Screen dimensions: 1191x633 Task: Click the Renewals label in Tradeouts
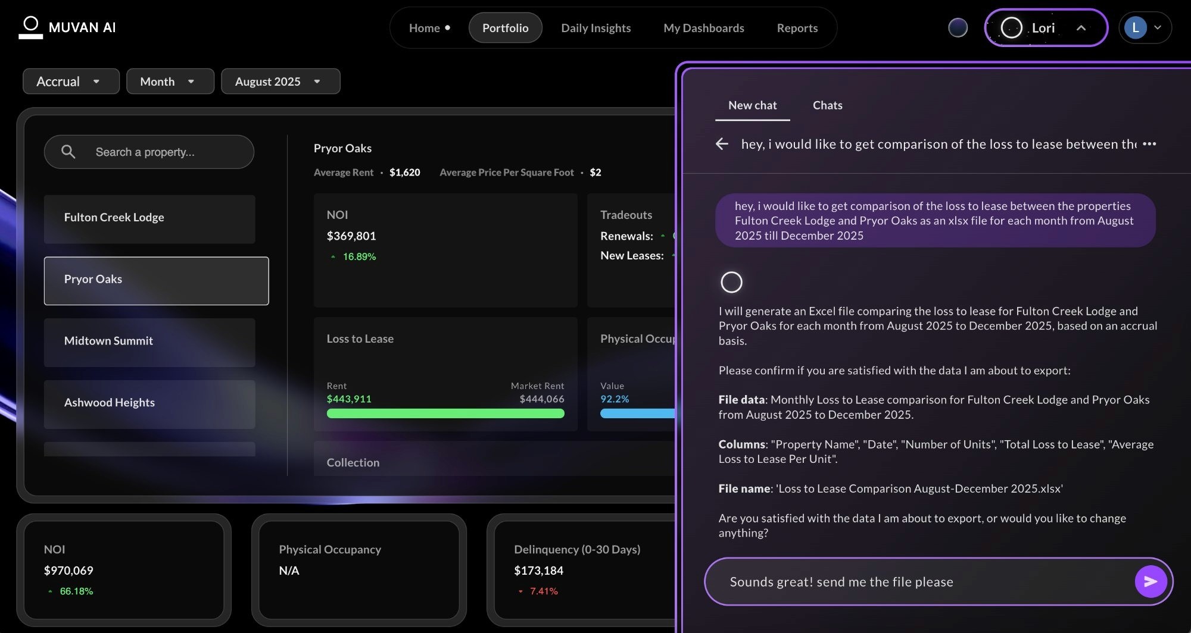626,236
